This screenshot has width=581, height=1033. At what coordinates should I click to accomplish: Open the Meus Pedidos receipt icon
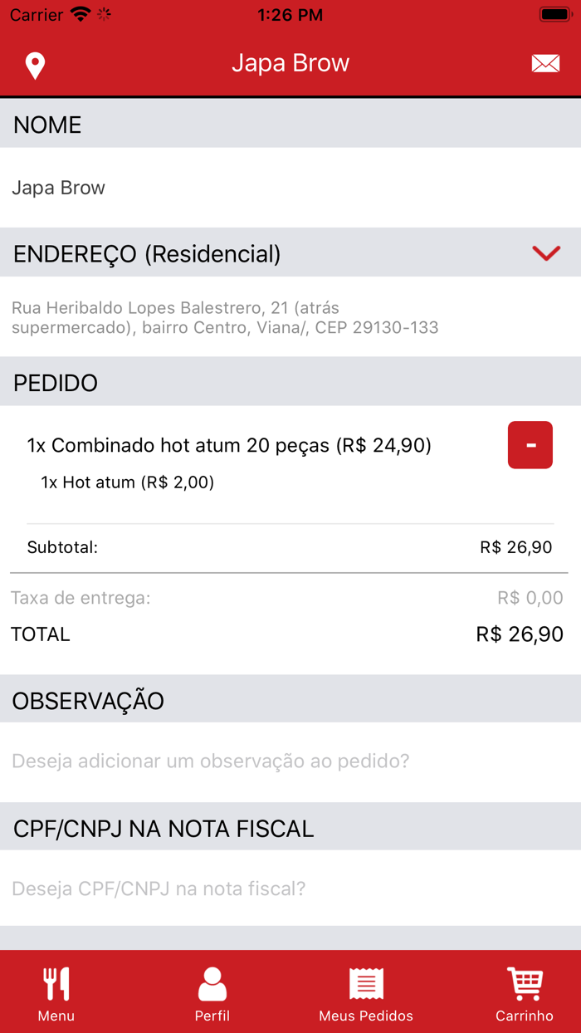coord(366,982)
